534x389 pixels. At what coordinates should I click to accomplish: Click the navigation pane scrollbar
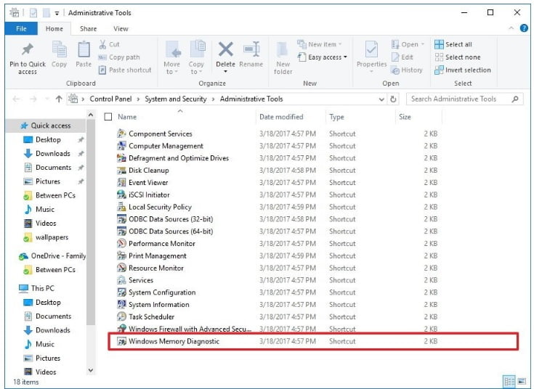coord(91,221)
